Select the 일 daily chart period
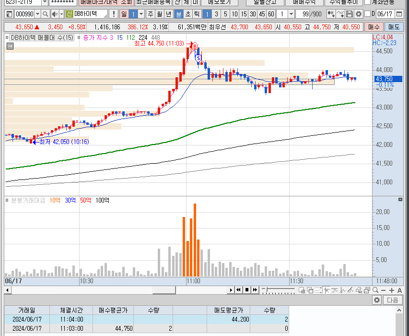This screenshot has width=409, height=336. tap(124, 14)
